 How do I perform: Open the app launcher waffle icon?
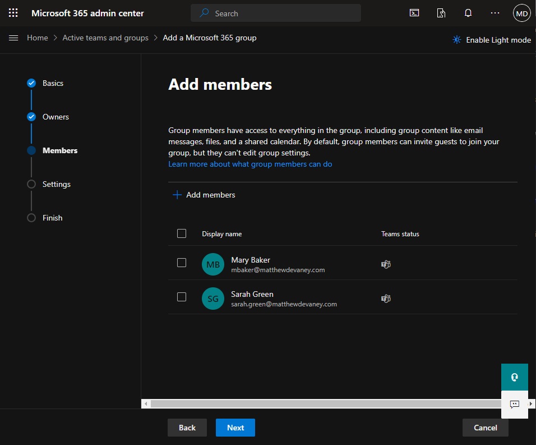point(13,13)
